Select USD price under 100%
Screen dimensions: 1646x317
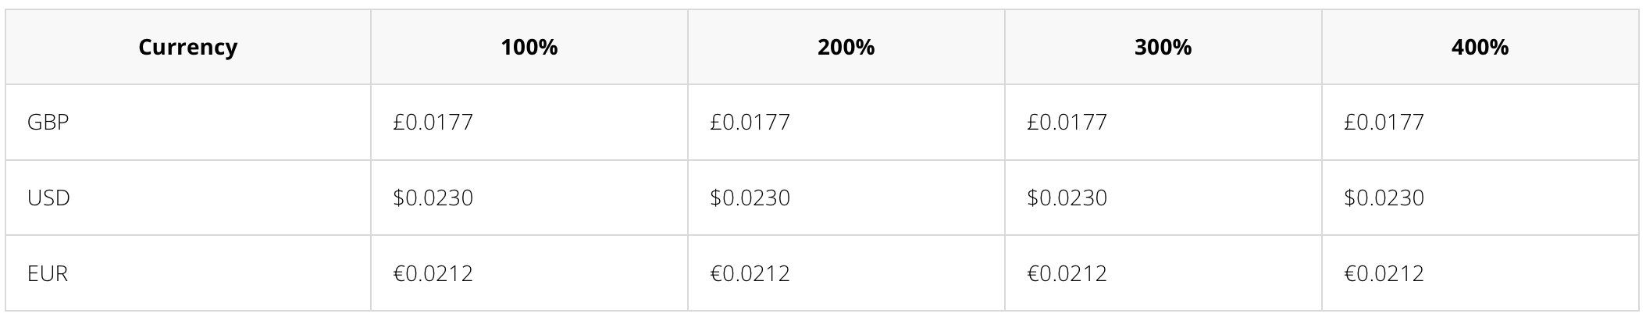[433, 198]
